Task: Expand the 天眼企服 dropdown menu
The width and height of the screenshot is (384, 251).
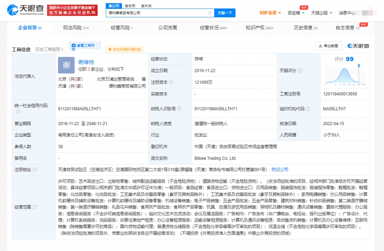Action: [321, 13]
